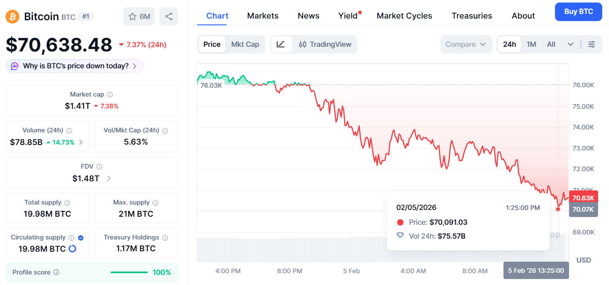Screen dimensions: 609x285
Task: Click the Profile score info icon
Action: [56, 272]
